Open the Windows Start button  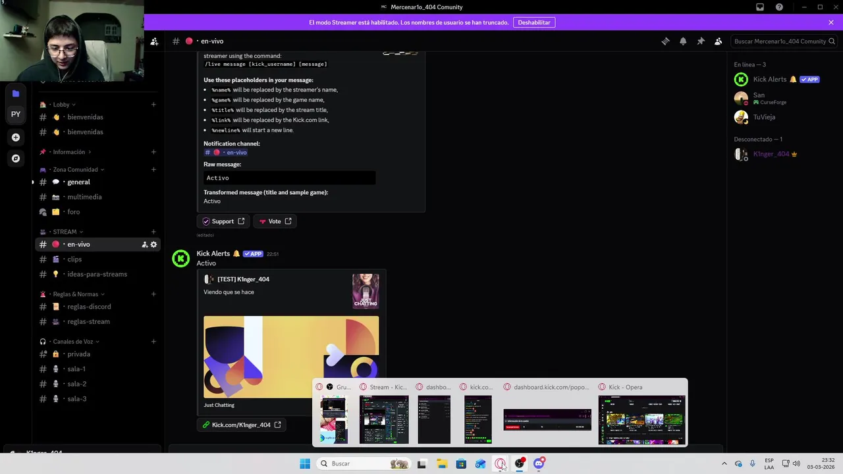point(305,463)
